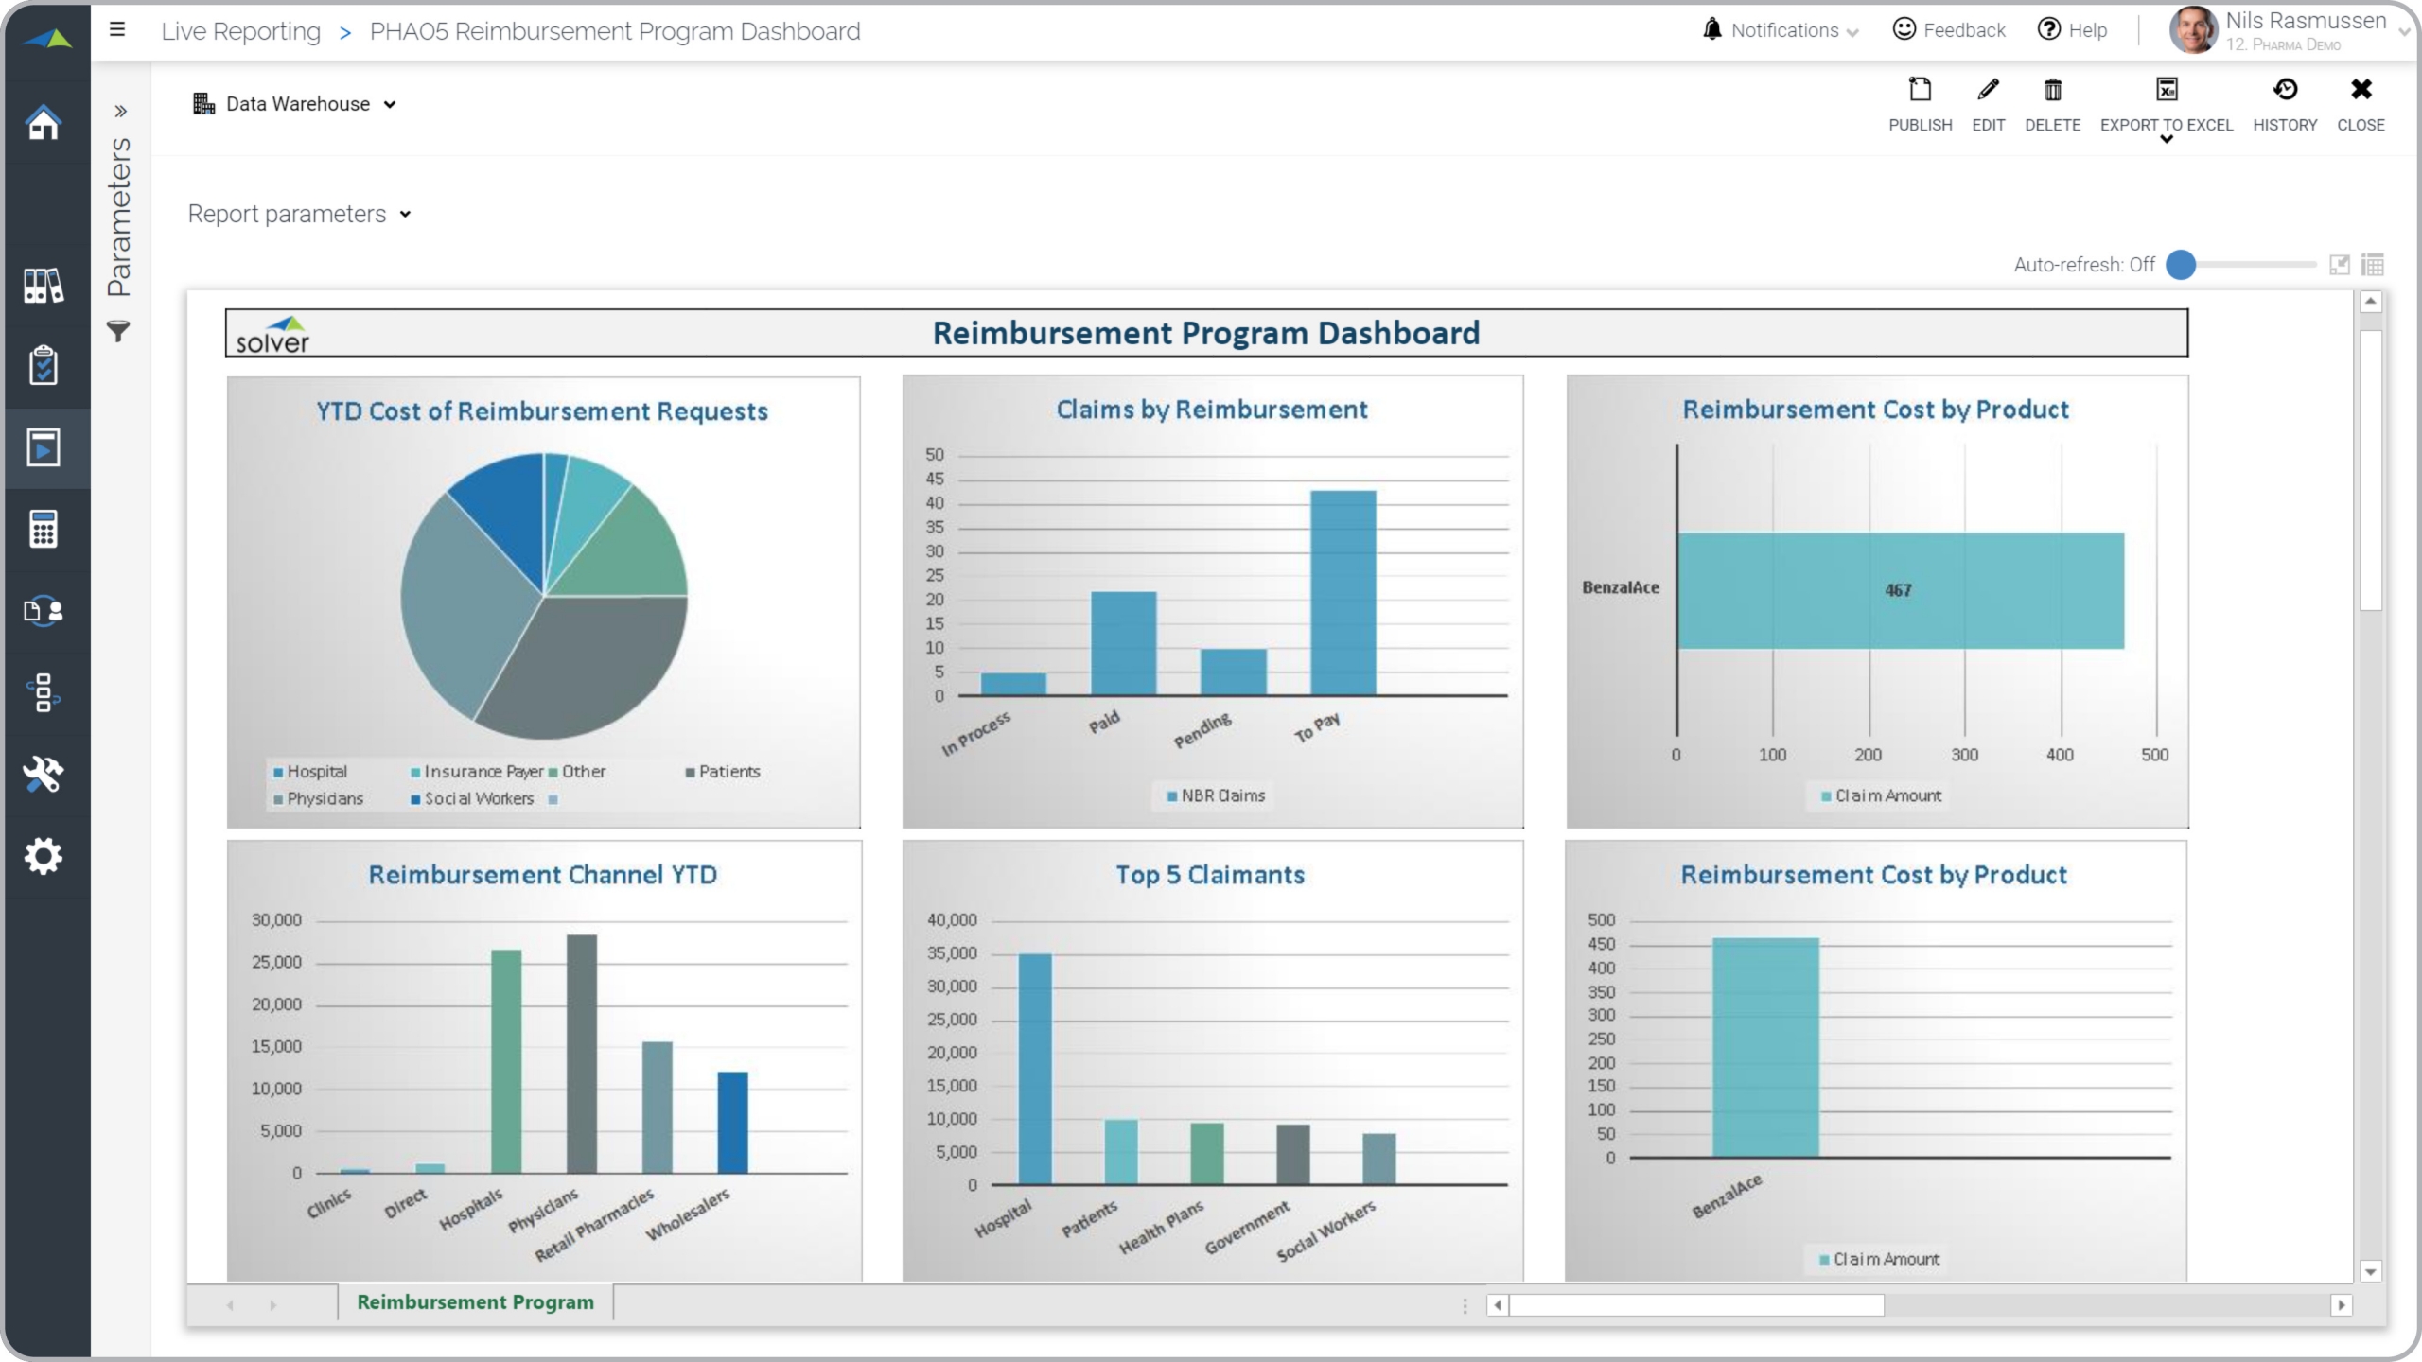This screenshot has height=1362, width=2422.
Task: Click the filter funnel icon
Action: (x=118, y=331)
